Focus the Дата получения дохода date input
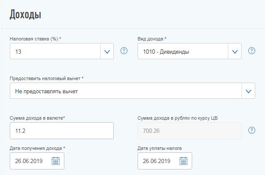 [x=37, y=161]
